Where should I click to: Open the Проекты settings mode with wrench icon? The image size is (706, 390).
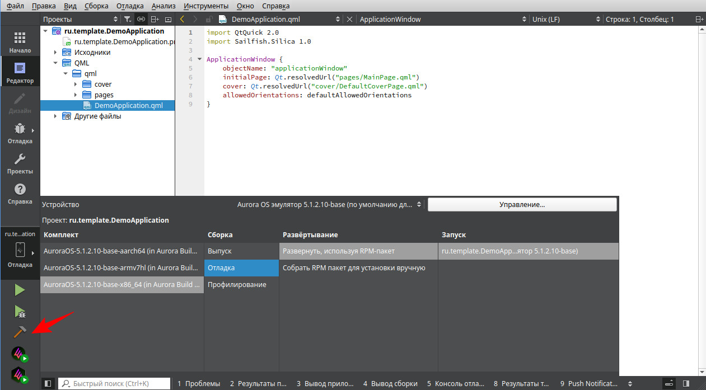(x=20, y=163)
